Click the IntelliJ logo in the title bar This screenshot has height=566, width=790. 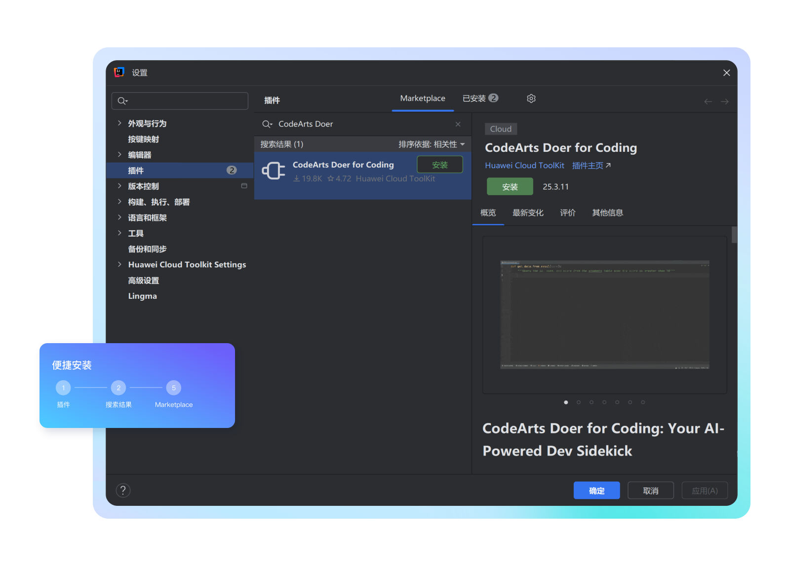pyautogui.click(x=119, y=72)
